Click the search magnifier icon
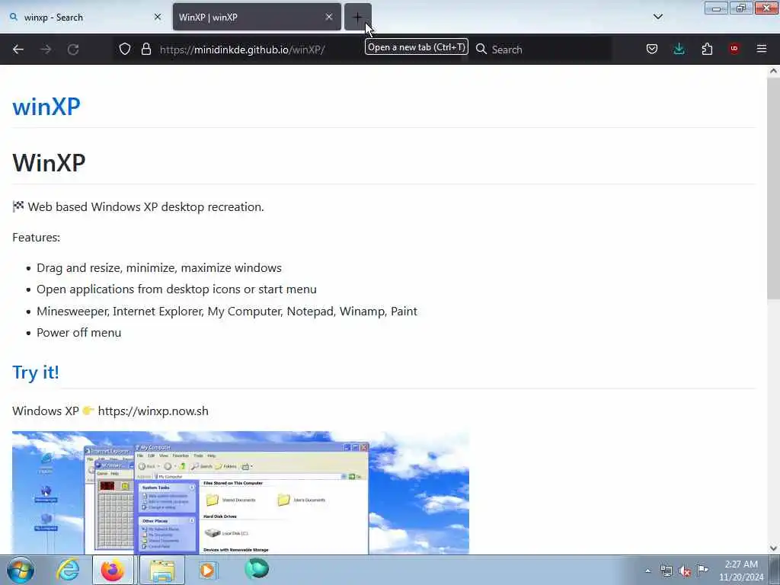The image size is (780, 585). (481, 50)
